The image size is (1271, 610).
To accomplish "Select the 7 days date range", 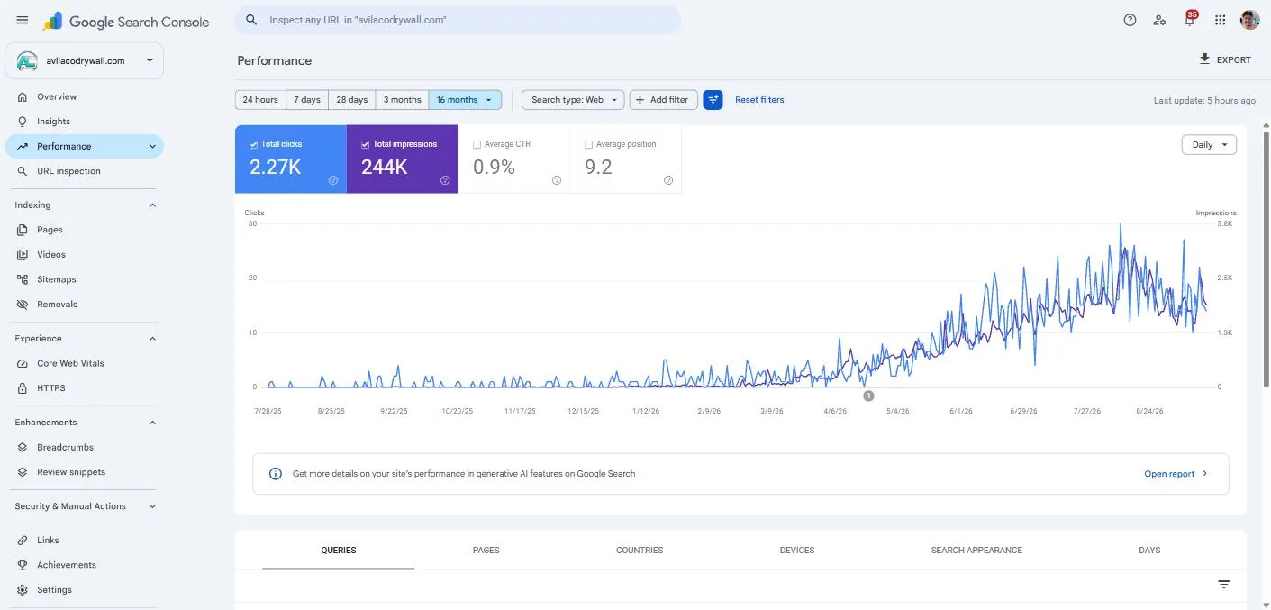I will (307, 100).
